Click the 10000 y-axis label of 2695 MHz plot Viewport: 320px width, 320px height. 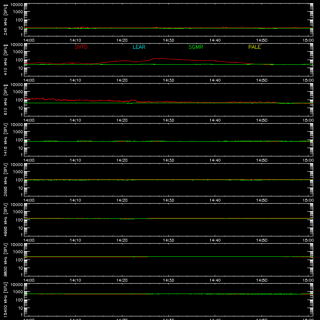click(17, 165)
